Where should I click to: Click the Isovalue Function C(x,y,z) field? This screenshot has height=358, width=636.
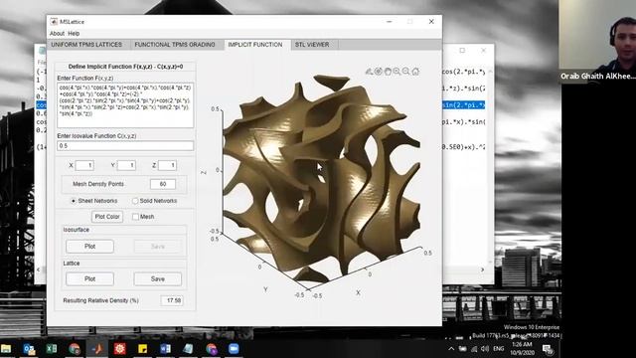125,146
